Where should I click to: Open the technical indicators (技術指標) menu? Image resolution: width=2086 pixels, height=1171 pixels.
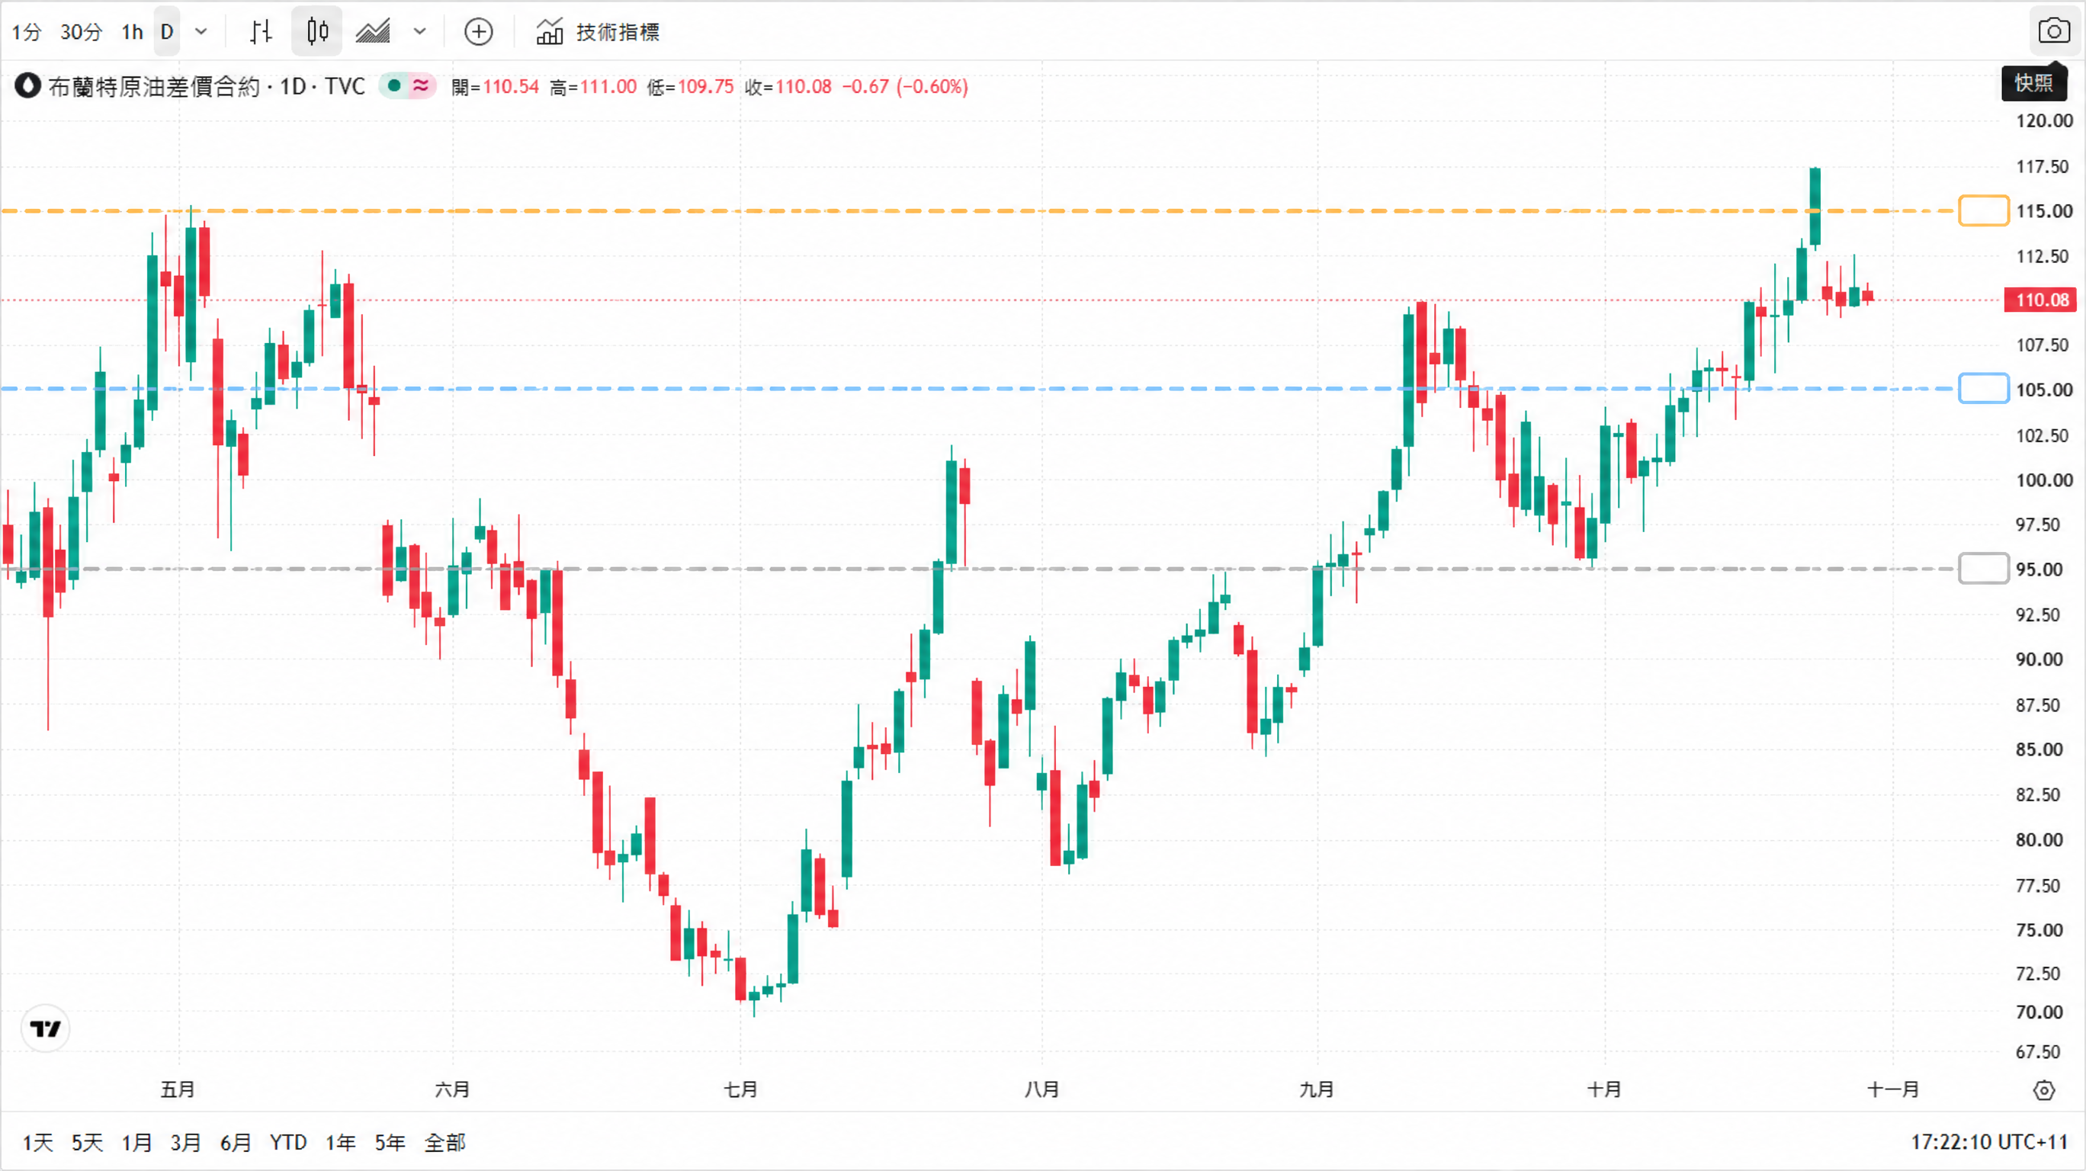click(598, 31)
